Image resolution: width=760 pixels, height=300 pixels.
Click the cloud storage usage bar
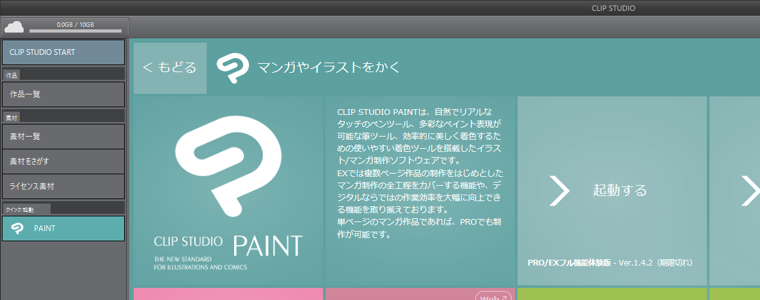point(75,31)
